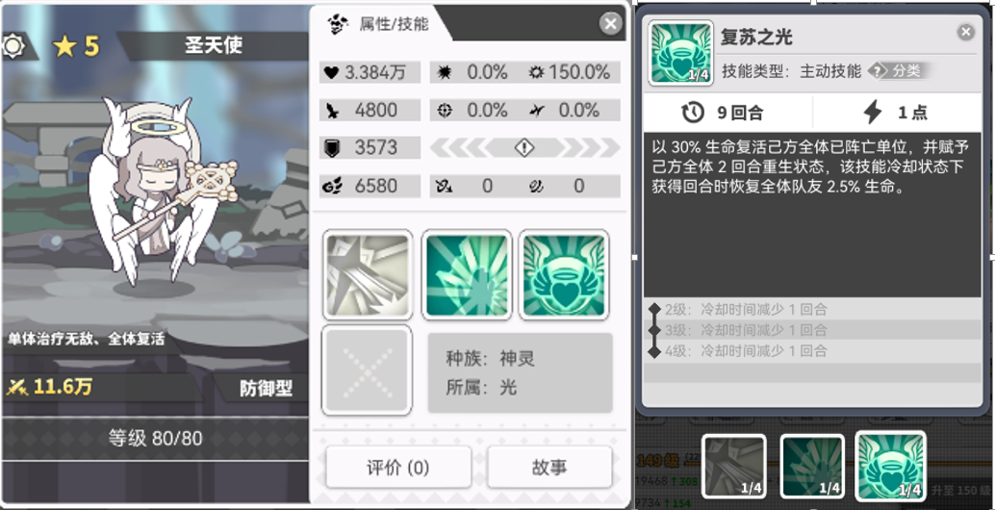Screen dimensions: 995x510
Task: Select the white star slash skill icon
Action: tap(368, 274)
